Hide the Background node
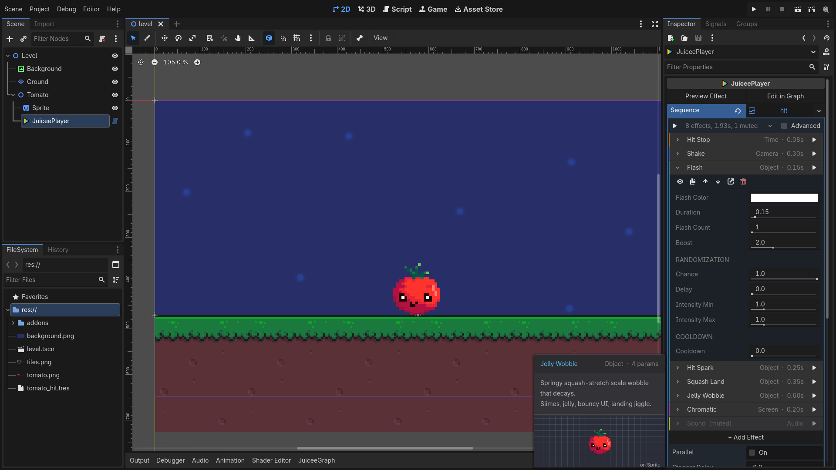Image resolution: width=836 pixels, height=470 pixels. [x=115, y=69]
